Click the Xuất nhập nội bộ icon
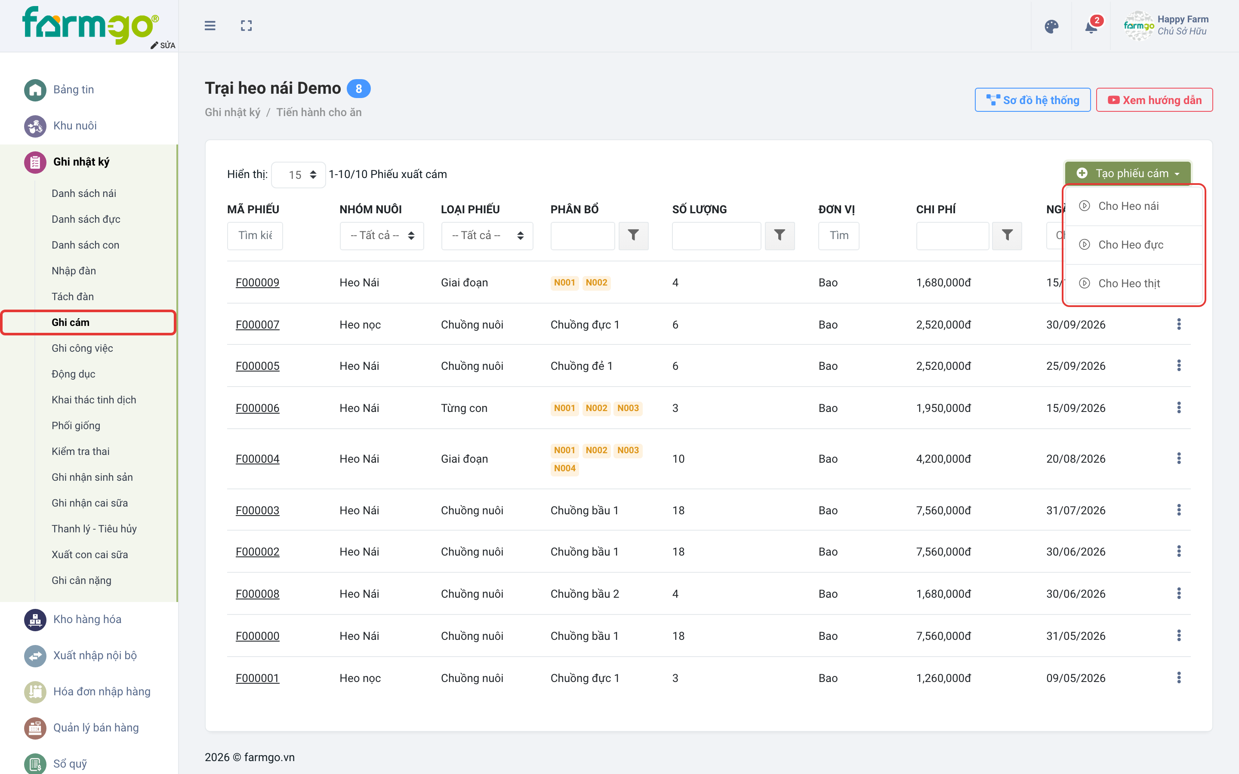Viewport: 1239px width, 774px height. click(x=35, y=656)
